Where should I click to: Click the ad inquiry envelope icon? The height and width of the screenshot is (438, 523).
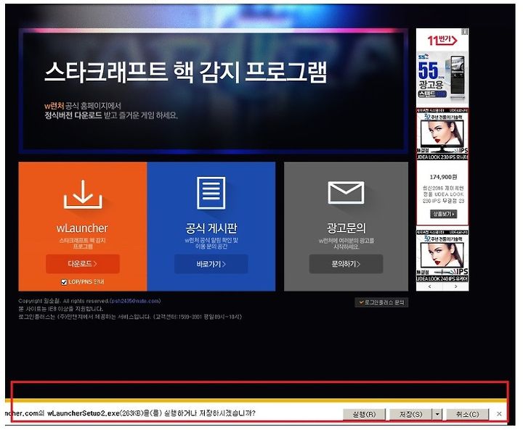(346, 192)
